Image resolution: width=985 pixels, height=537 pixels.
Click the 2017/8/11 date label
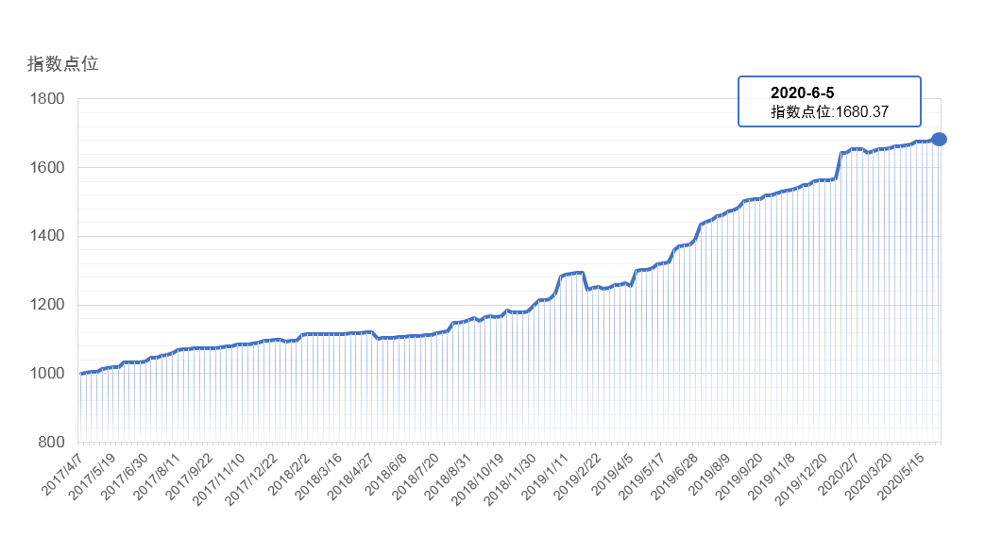pyautogui.click(x=157, y=476)
